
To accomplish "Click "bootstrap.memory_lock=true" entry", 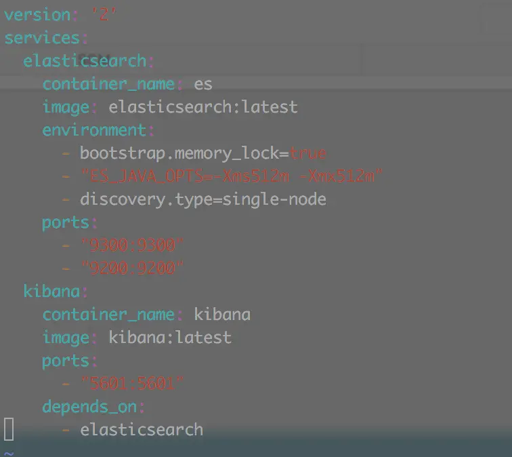I will [x=203, y=154].
